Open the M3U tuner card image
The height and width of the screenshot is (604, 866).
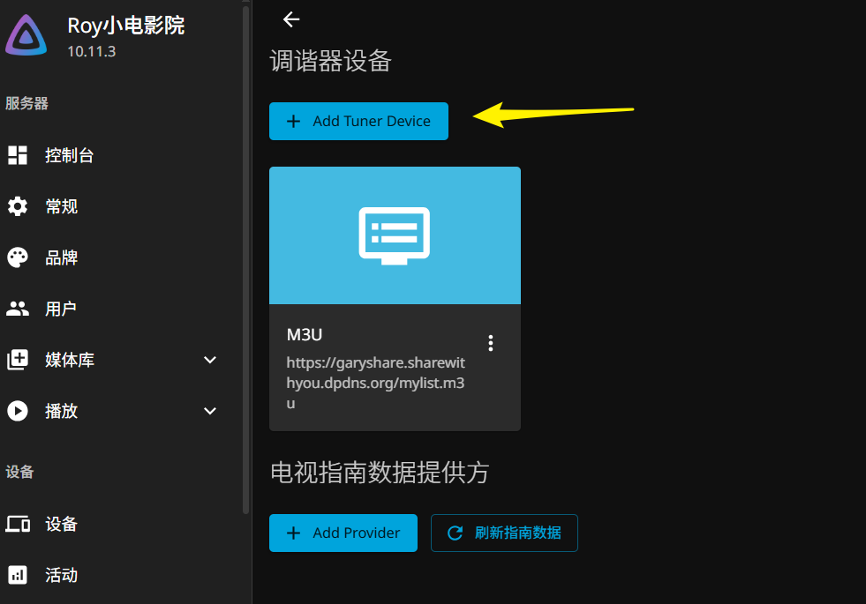395,235
